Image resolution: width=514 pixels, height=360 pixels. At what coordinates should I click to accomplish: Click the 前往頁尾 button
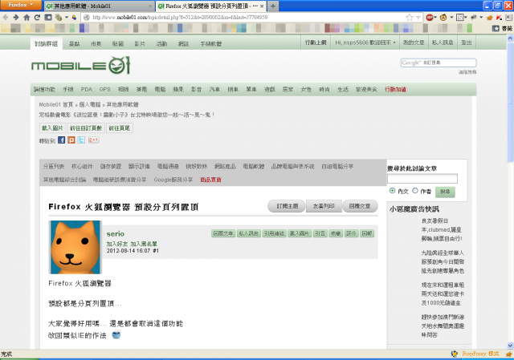(x=120, y=128)
